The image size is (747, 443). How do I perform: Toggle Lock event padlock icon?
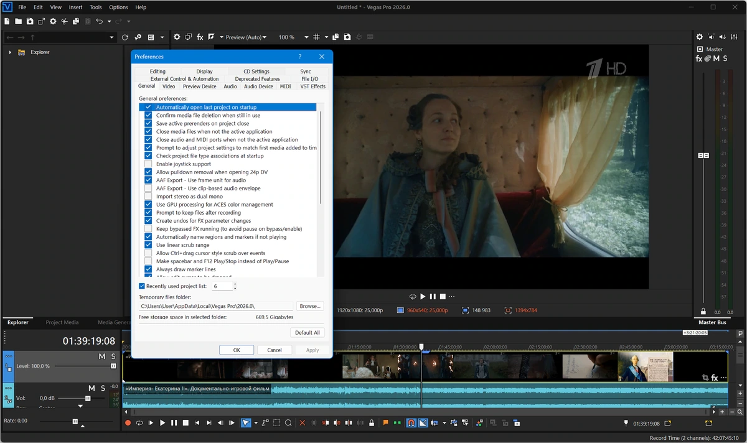click(372, 423)
